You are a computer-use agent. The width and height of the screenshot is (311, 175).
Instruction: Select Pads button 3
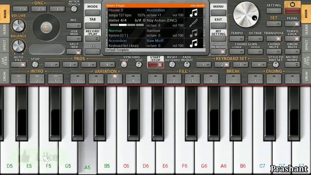tap(88, 65)
